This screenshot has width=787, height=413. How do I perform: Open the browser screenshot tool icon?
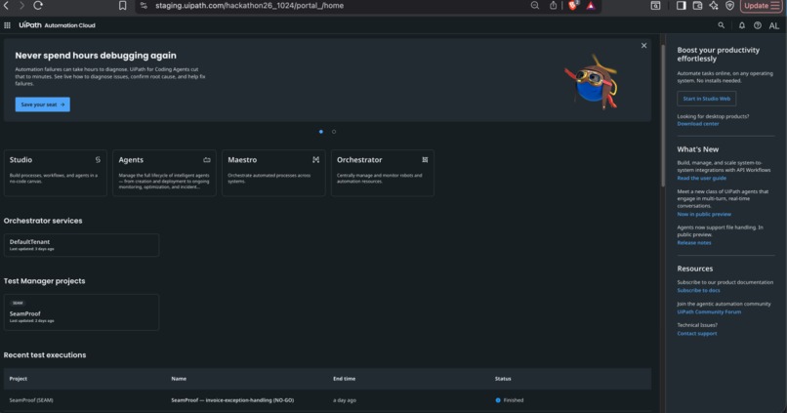click(655, 6)
